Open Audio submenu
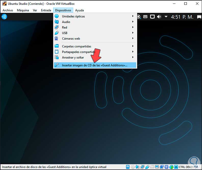The width and height of the screenshot is (202, 170). click(95, 22)
